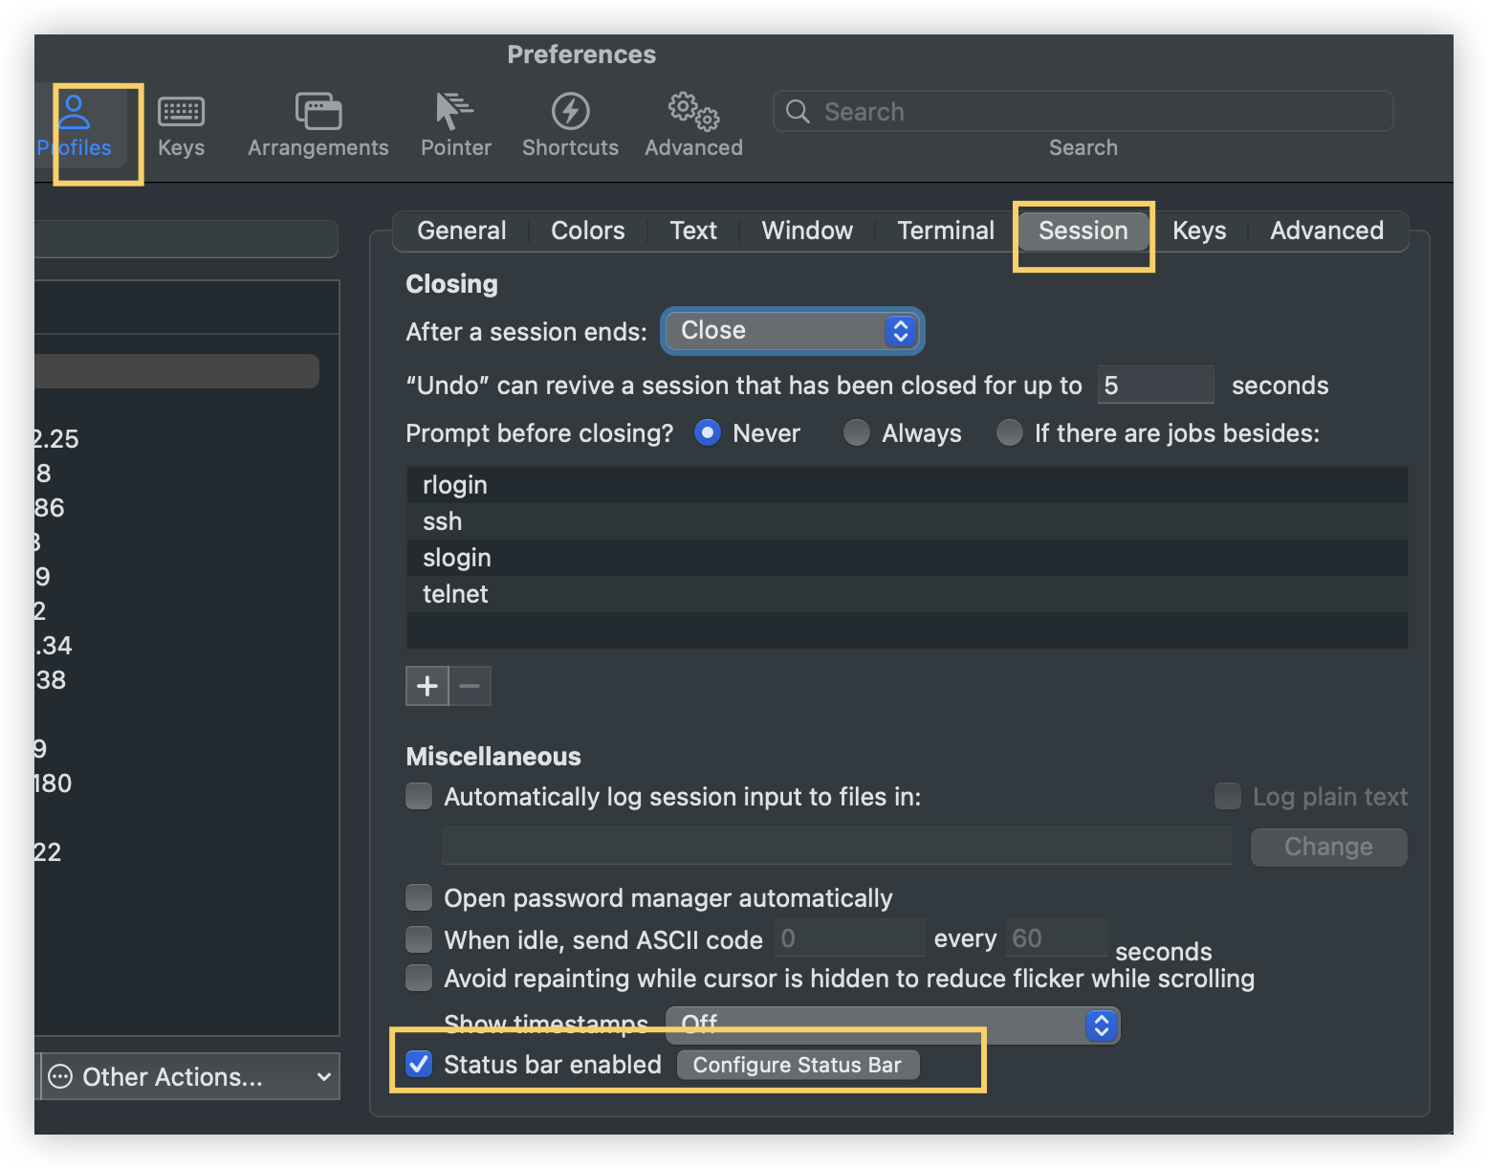Screen dimensions: 1488x1169
Task: Select the Always prompt radio button
Action: 857,433
